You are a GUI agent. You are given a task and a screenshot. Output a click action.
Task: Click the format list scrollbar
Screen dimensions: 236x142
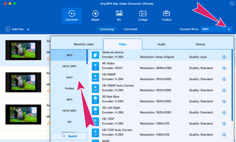coord(87,57)
